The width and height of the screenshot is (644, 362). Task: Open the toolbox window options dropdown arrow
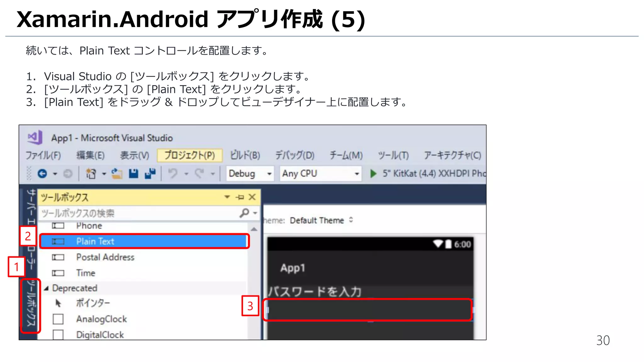tap(227, 197)
